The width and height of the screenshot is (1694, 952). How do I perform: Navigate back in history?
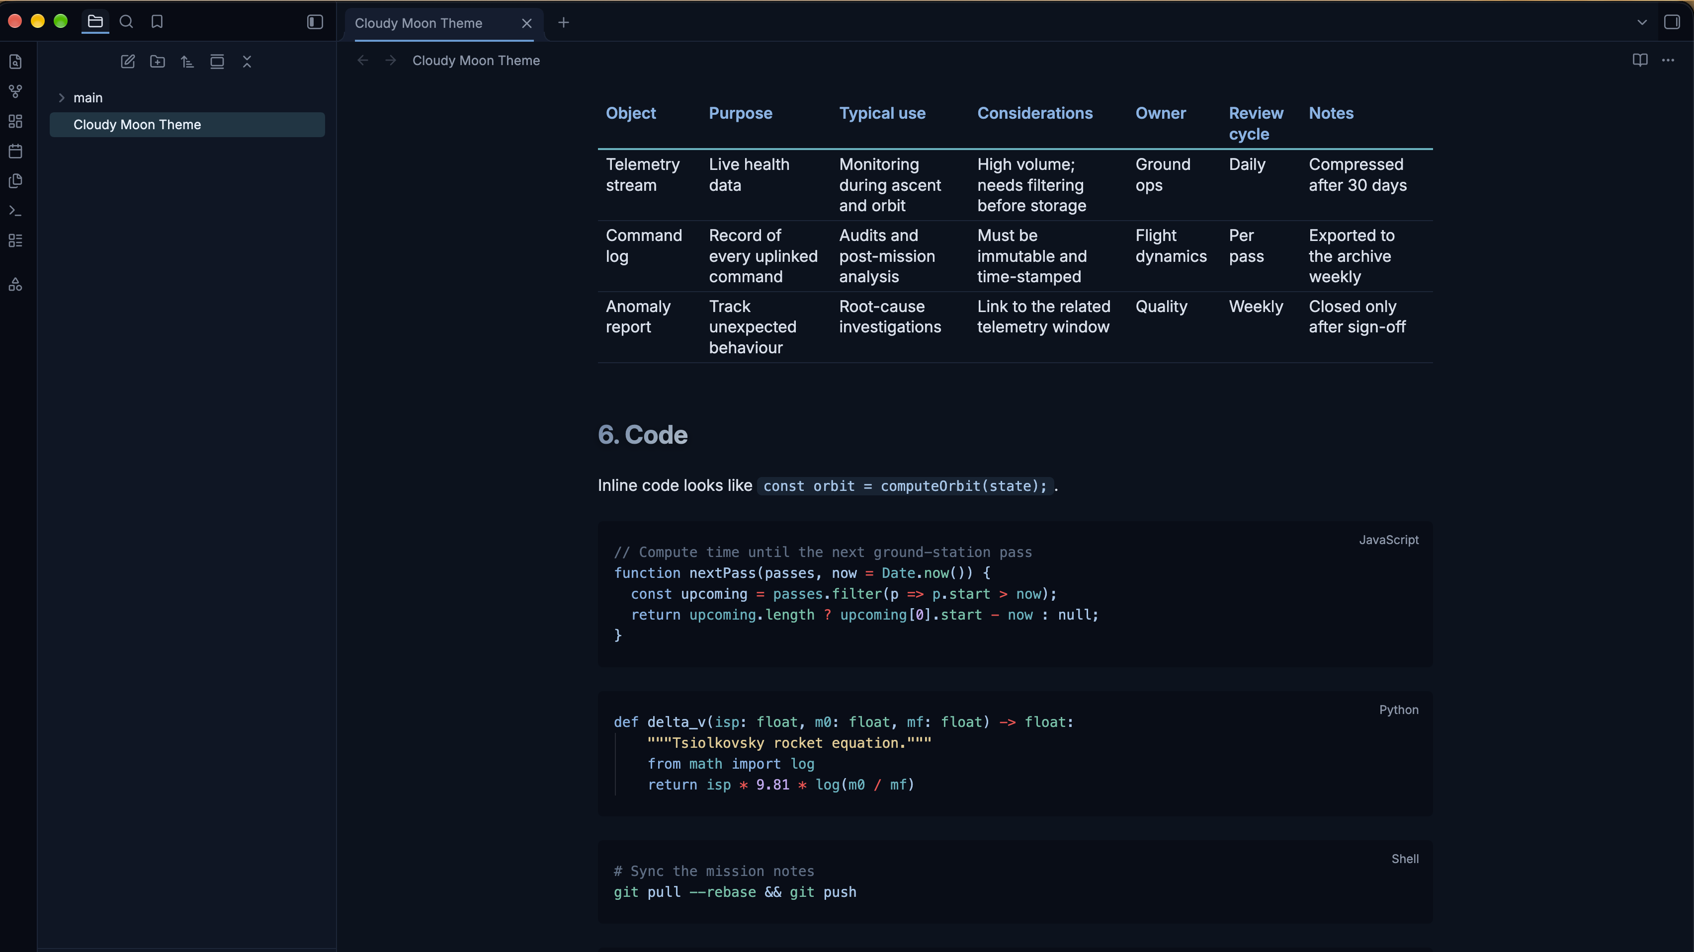(x=362, y=61)
